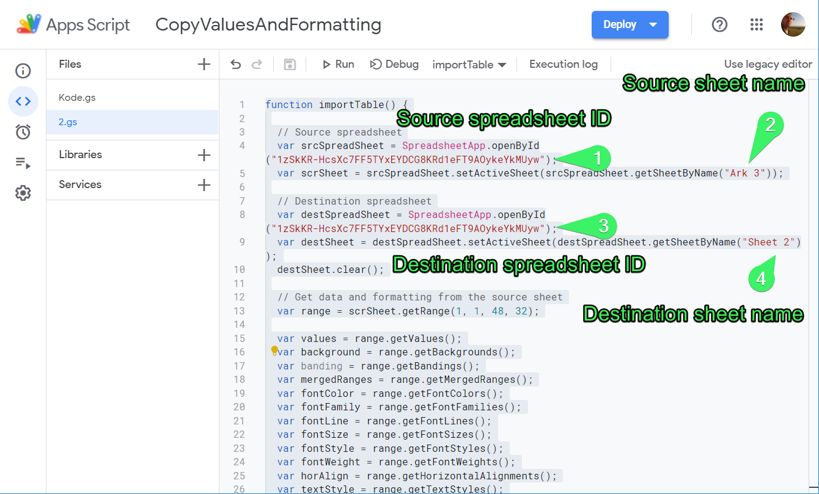
Task: Undo the last edit with the undo arrow
Action: click(x=236, y=64)
